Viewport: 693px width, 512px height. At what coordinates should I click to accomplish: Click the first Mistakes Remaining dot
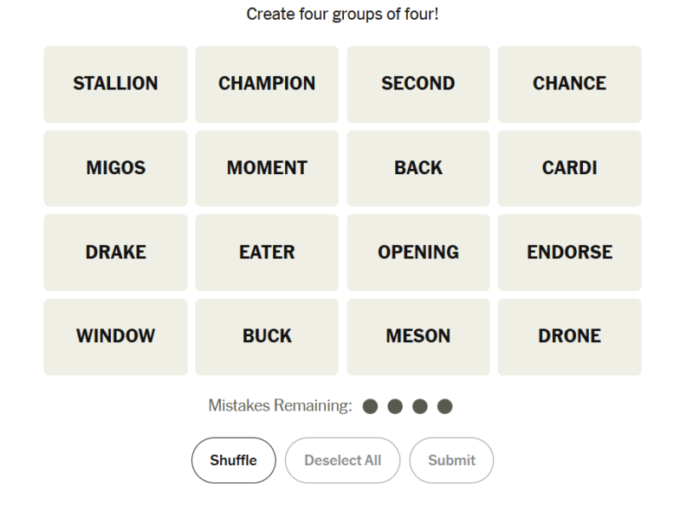click(370, 406)
